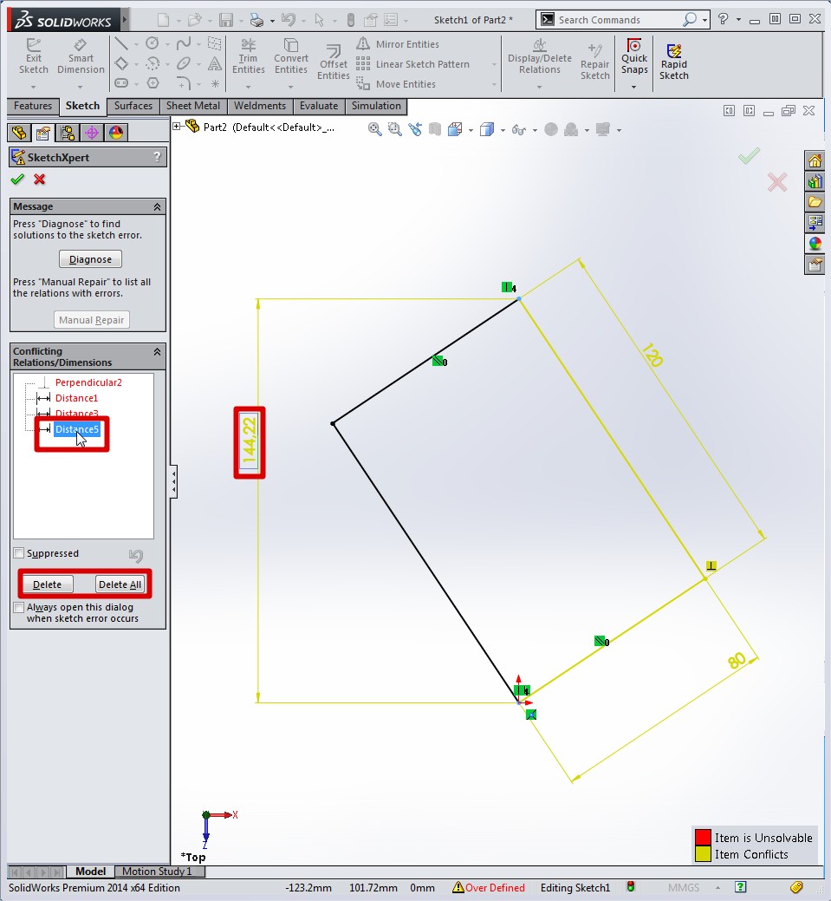Accept SketchXpert with the green checkmark
This screenshot has height=901, width=831.
coord(17,180)
